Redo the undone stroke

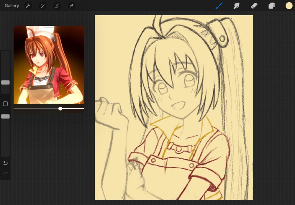pyautogui.click(x=5, y=173)
